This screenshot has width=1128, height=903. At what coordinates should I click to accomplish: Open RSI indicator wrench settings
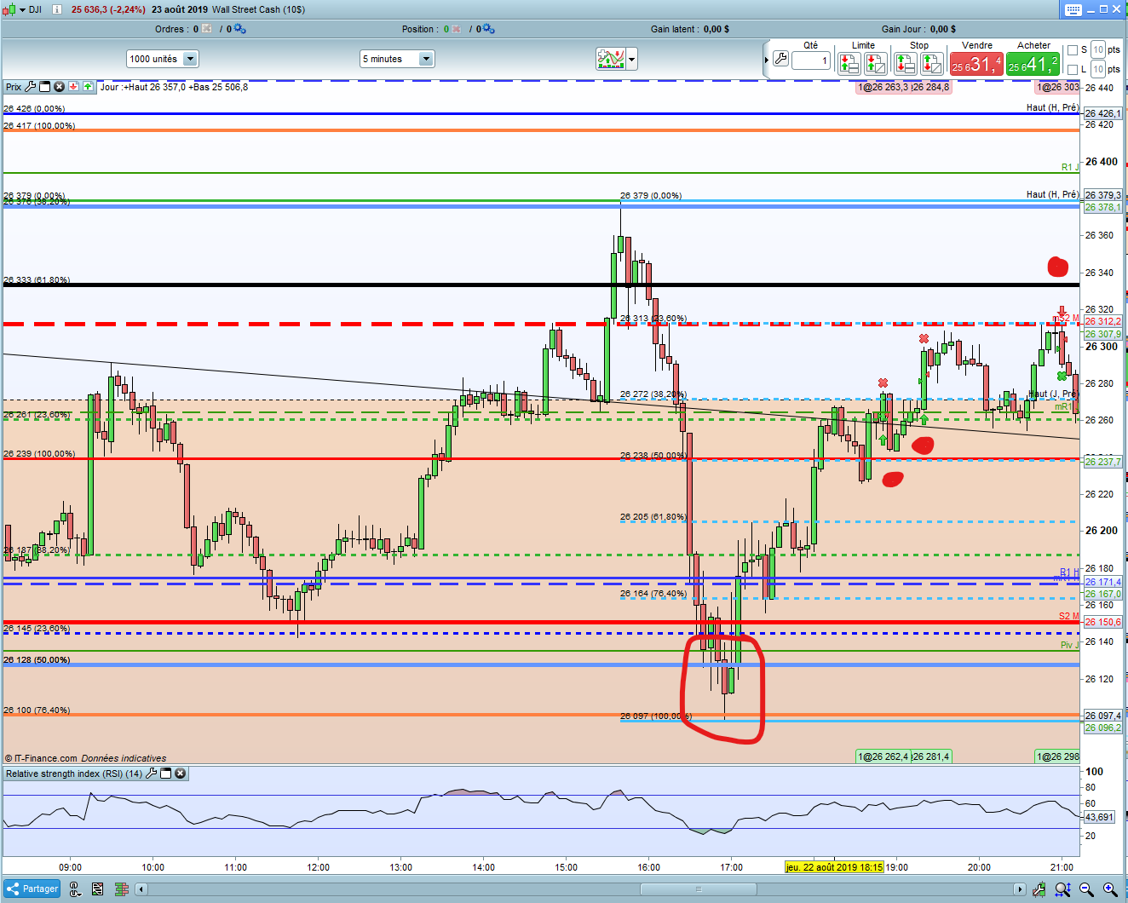[x=152, y=774]
